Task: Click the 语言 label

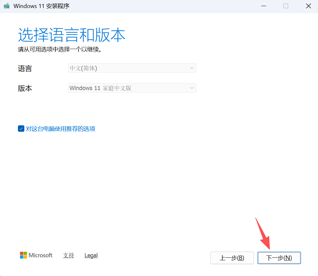Action: coord(25,68)
